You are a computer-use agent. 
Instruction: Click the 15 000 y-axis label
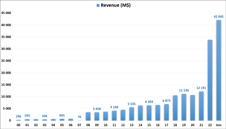[x=6, y=85]
